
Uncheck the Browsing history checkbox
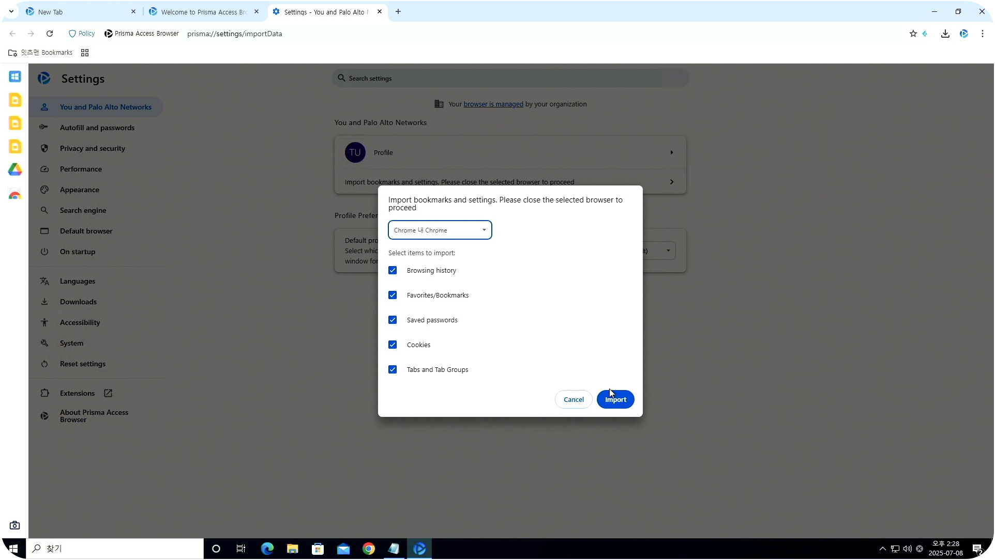pos(393,271)
